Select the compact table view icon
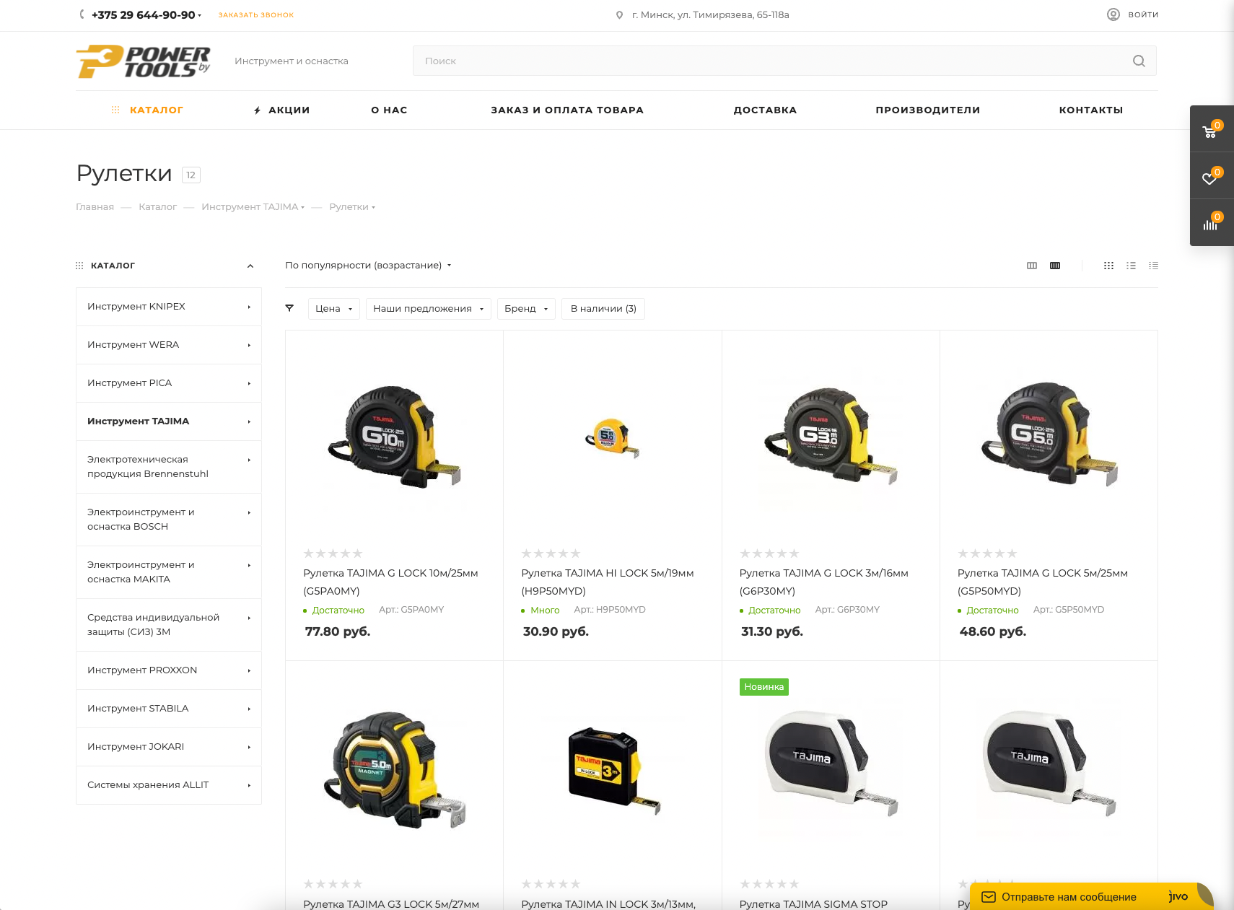Viewport: 1234px width, 910px height. 1153,266
